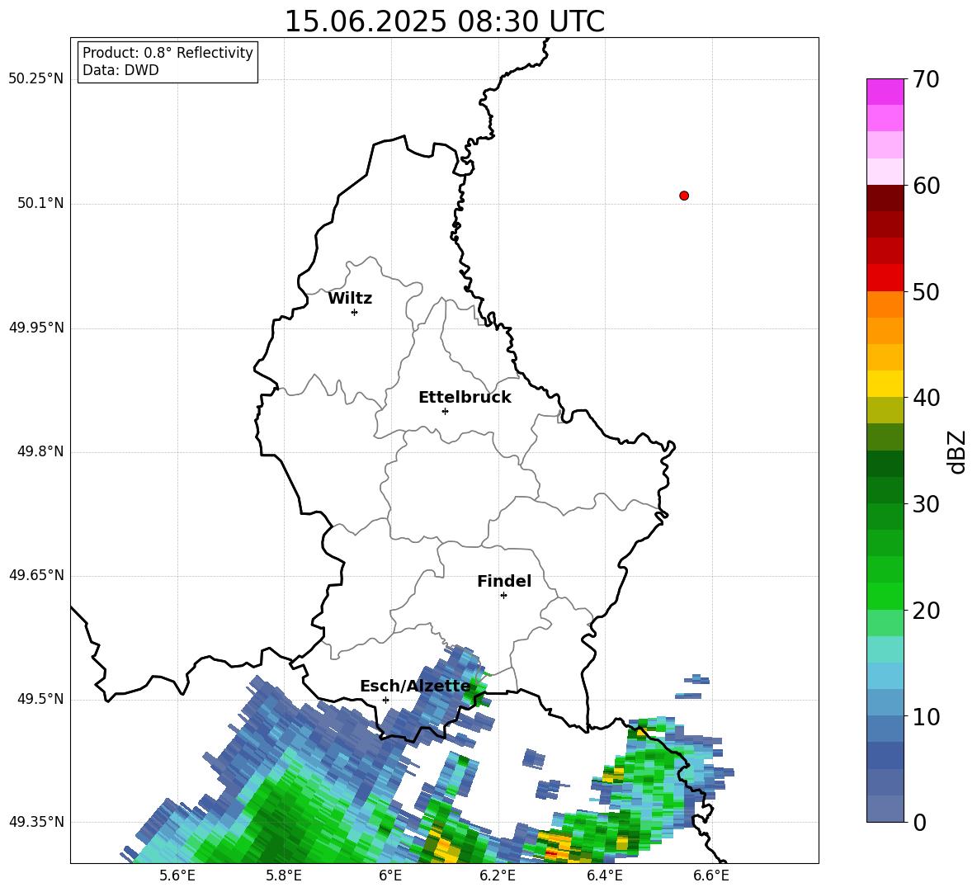Click the magenta swatch at colorbar top
This screenshot has width=977, height=892.
tap(885, 92)
